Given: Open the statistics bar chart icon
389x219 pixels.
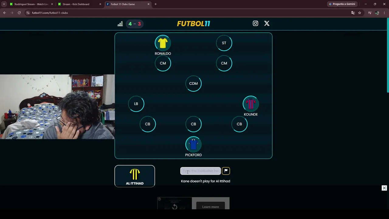Looking at the screenshot, I should point(120,24).
